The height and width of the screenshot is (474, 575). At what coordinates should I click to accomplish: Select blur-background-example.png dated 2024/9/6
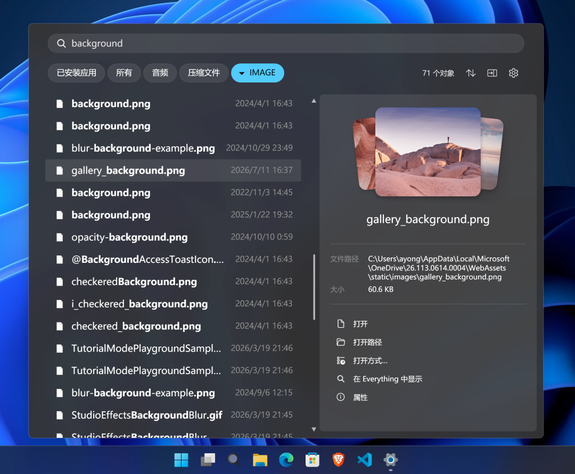pos(173,393)
